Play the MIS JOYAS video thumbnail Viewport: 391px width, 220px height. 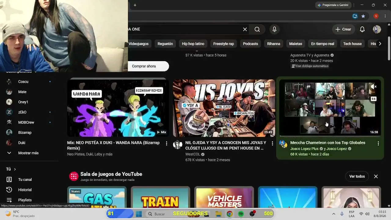point(224,108)
